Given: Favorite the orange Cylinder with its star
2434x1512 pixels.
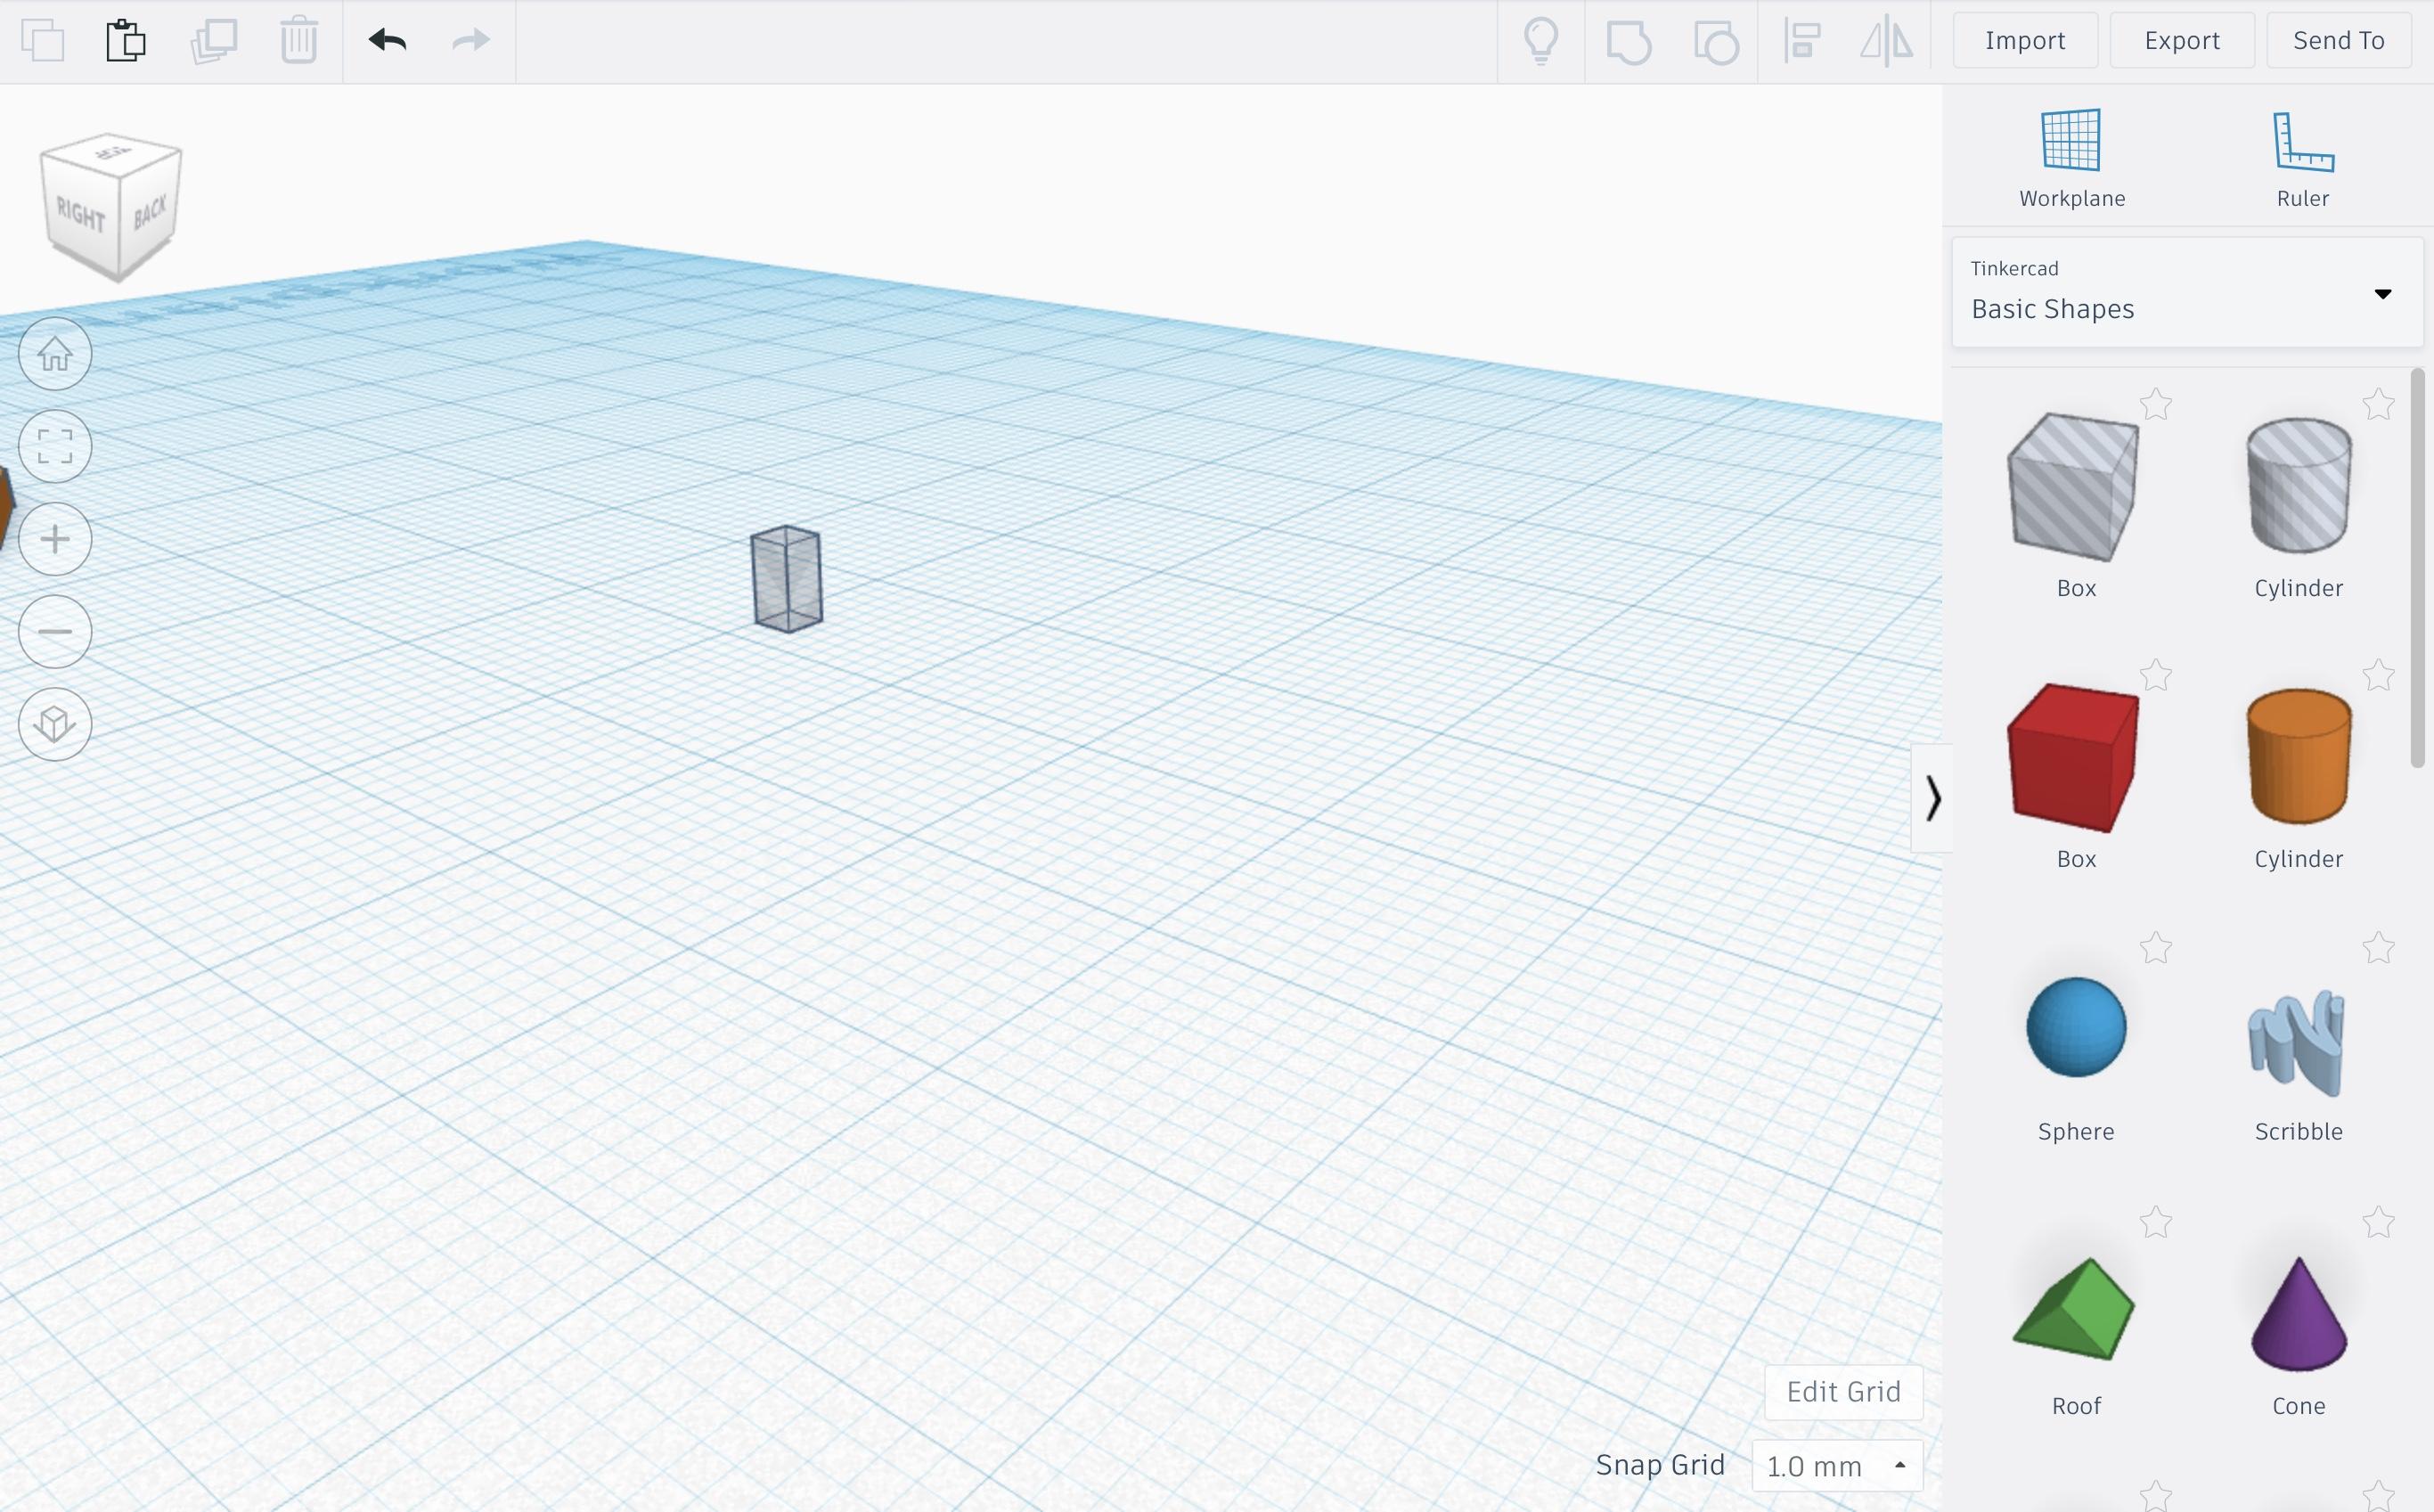Looking at the screenshot, I should coord(2379,676).
